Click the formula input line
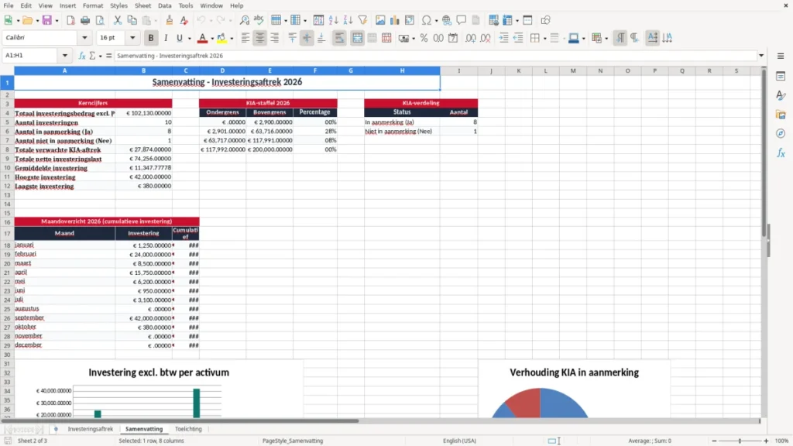Screen dimensions: 793x446 pos(435,56)
